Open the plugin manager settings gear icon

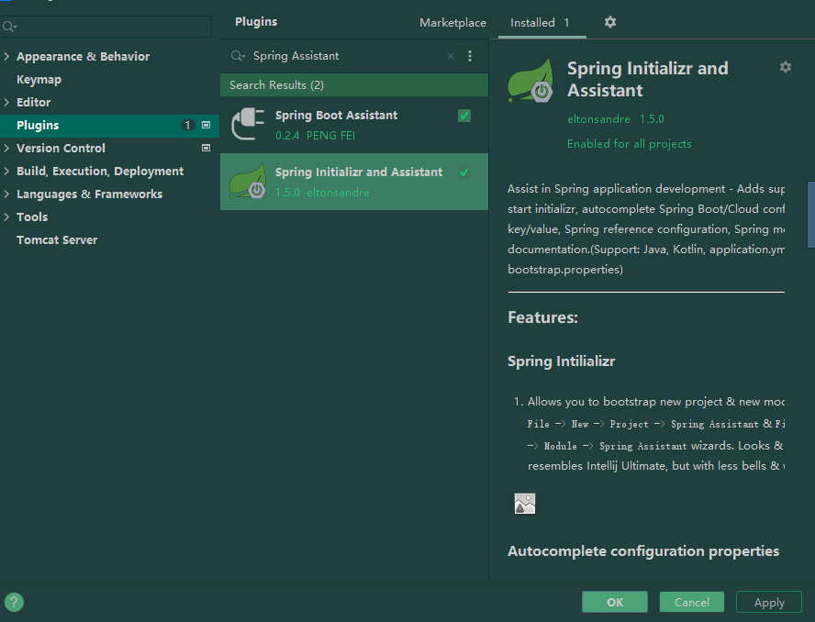610,22
